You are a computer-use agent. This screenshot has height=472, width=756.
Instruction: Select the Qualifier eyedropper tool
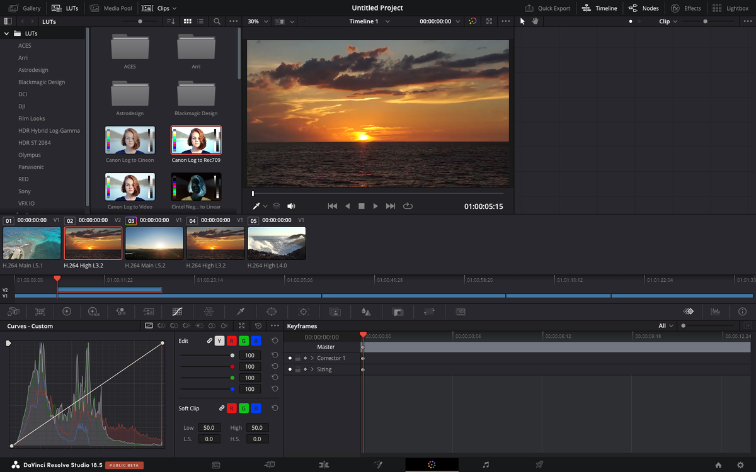click(239, 312)
